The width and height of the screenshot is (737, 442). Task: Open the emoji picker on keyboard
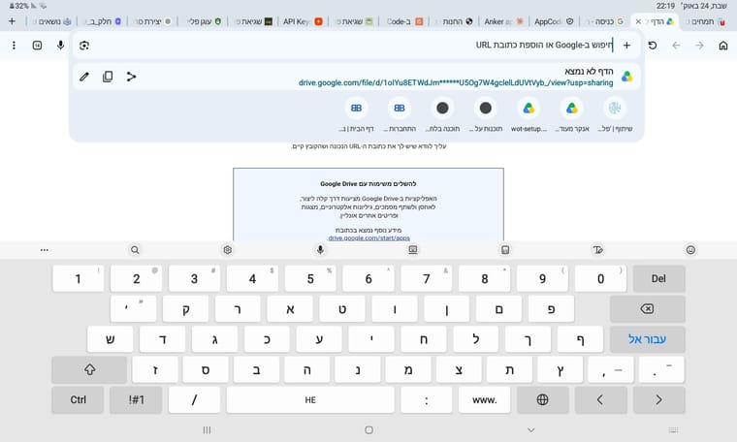coord(690,250)
